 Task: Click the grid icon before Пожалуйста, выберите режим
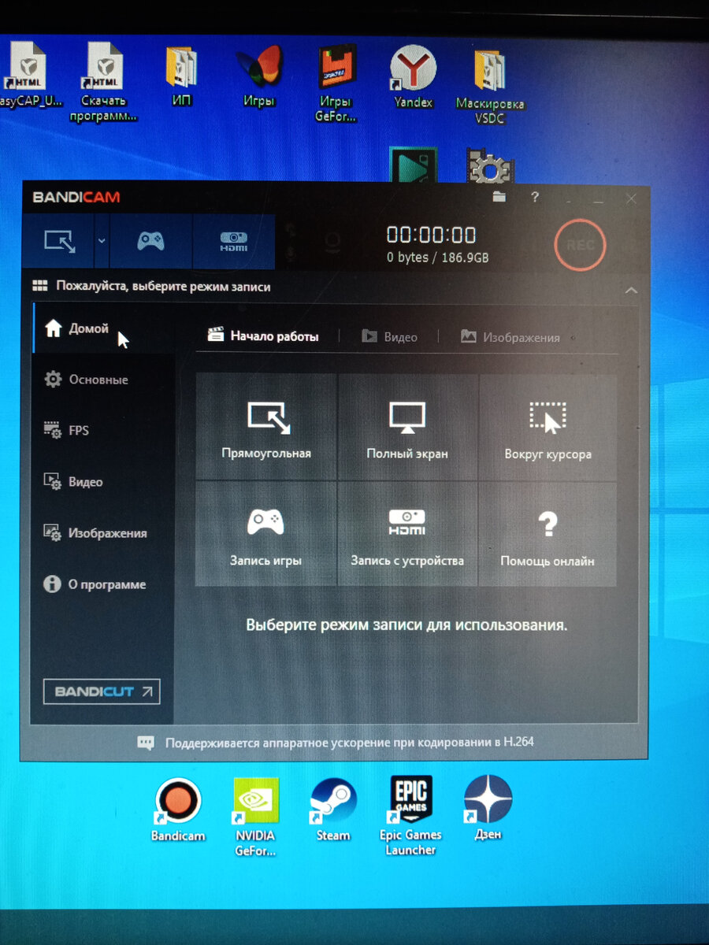coord(39,287)
